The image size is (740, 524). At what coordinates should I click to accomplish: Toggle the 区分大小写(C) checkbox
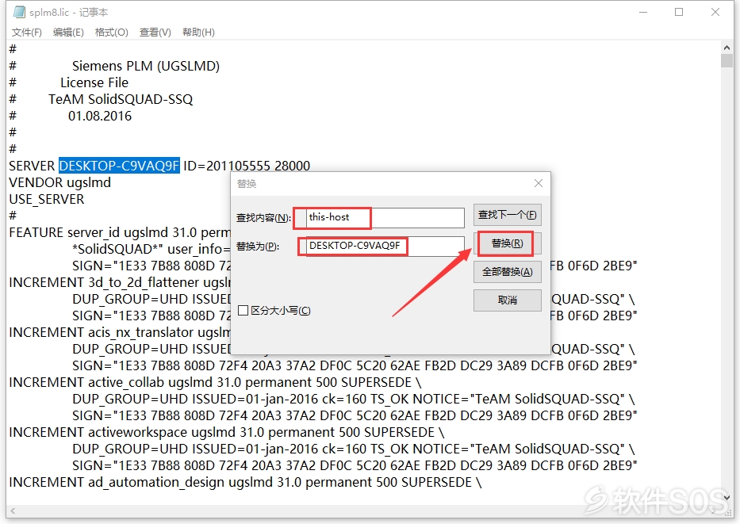click(x=243, y=310)
